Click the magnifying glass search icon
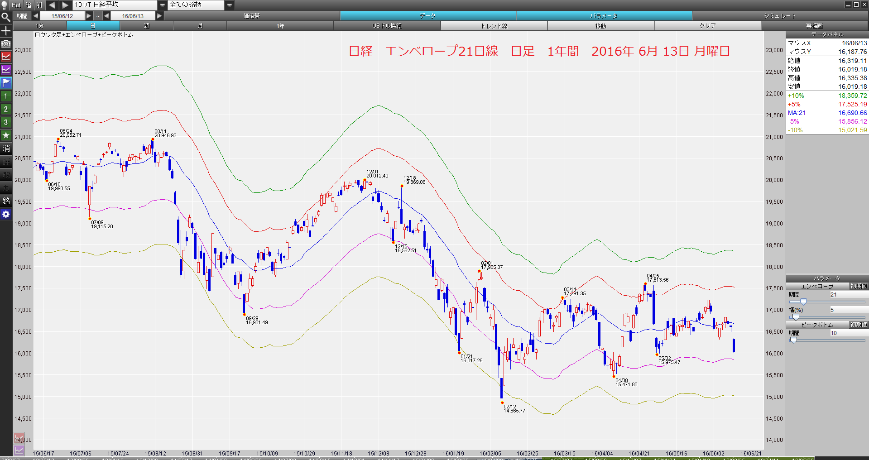Image resolution: width=869 pixels, height=460 pixels. [x=6, y=18]
